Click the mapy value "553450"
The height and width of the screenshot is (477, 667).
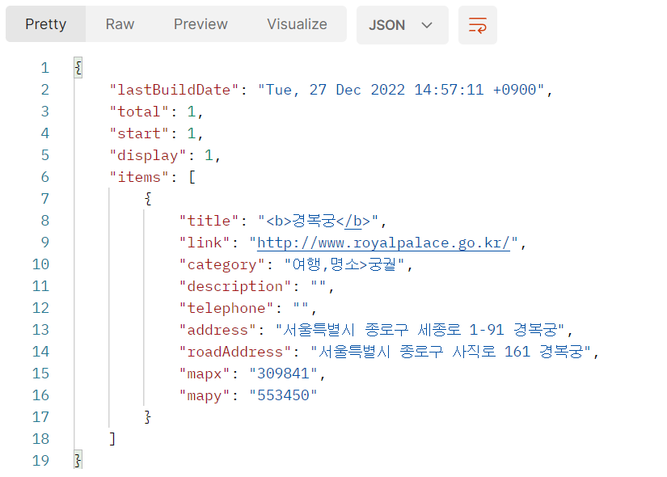point(283,395)
